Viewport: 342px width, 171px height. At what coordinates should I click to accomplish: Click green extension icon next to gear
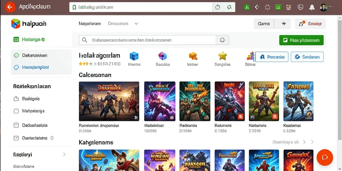click(278, 7)
